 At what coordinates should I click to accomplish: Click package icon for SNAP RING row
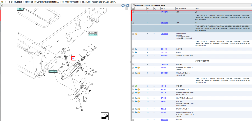(139, 98)
